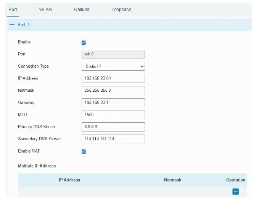
Task: Click the Connection Type label
Action: coord(33,66)
